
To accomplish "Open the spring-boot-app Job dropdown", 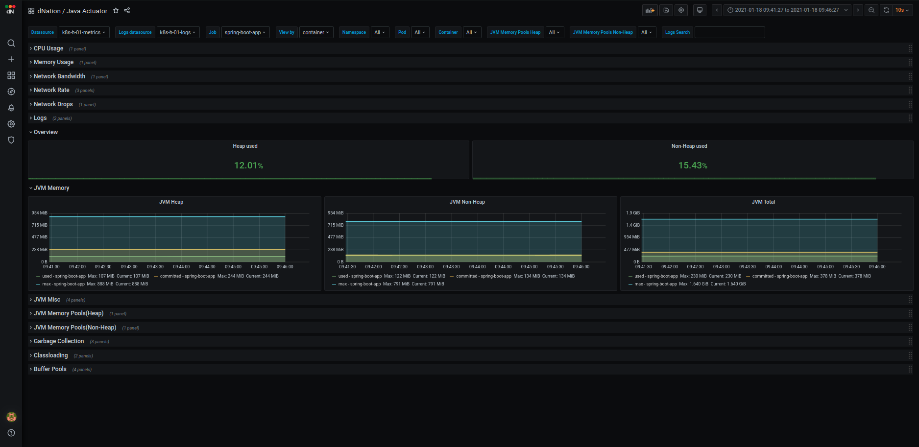I will (x=245, y=32).
